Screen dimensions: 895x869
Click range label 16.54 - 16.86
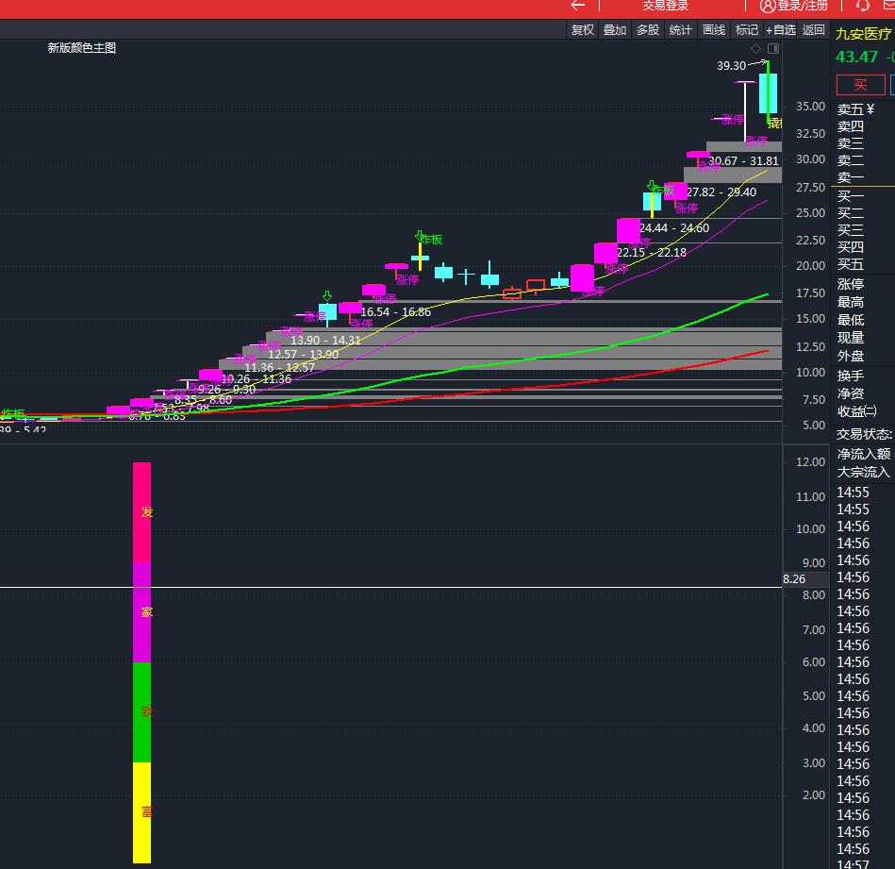tap(395, 312)
